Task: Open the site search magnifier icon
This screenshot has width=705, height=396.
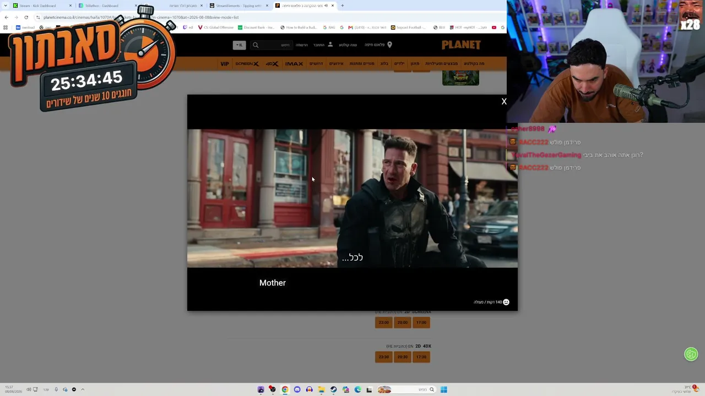Action: coord(256,45)
